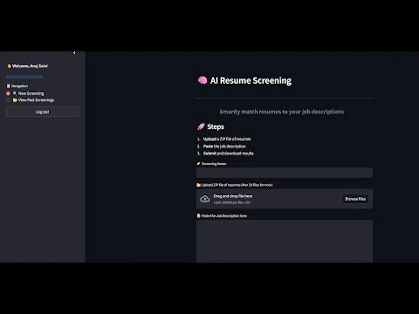This screenshot has height=314, width=419.
Task: Click the 'Submit and download results' step
Action: tap(228, 154)
